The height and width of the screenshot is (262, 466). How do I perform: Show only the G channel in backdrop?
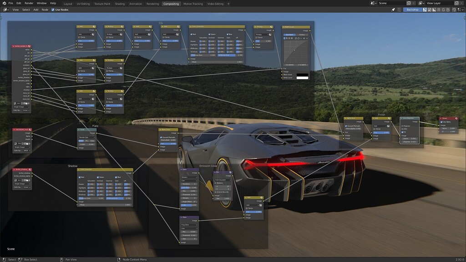[x=443, y=10]
